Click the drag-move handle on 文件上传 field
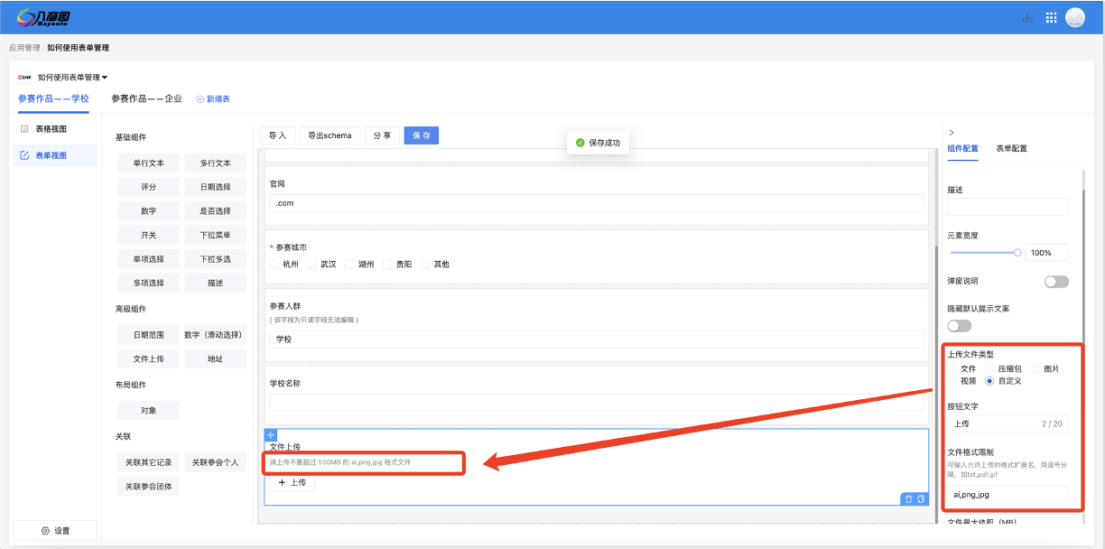Screen dimensions: 1105x549 [x=271, y=435]
